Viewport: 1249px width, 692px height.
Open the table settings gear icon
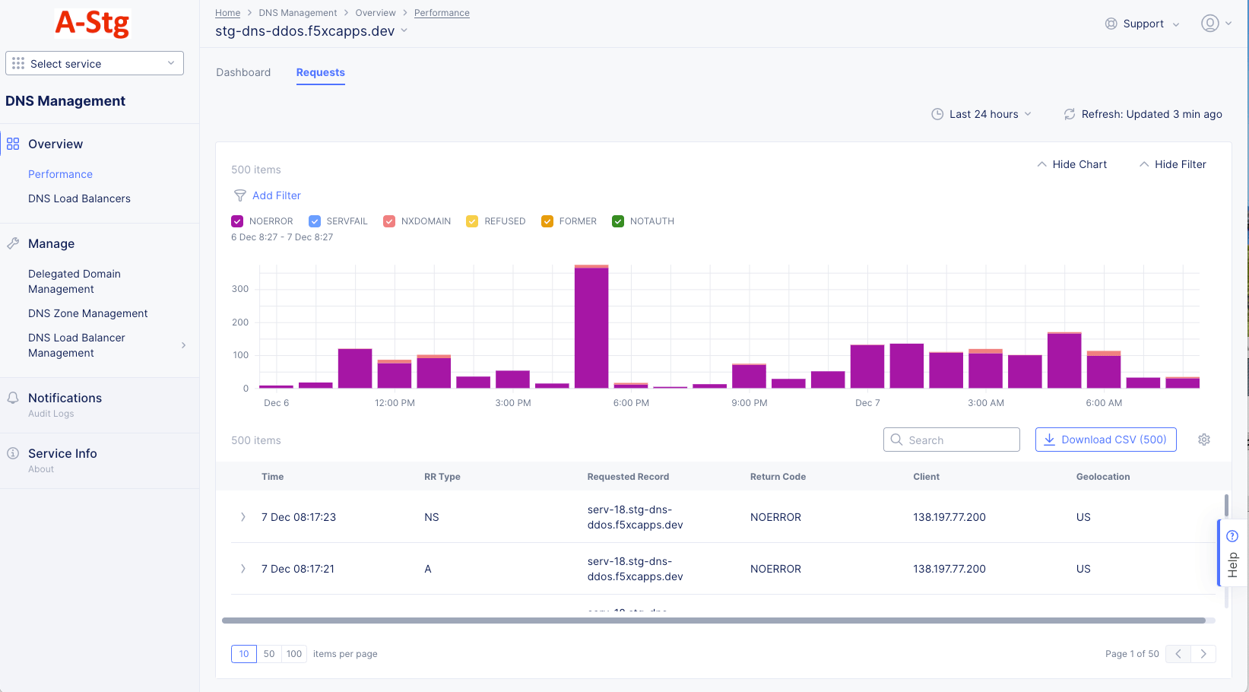1203,440
